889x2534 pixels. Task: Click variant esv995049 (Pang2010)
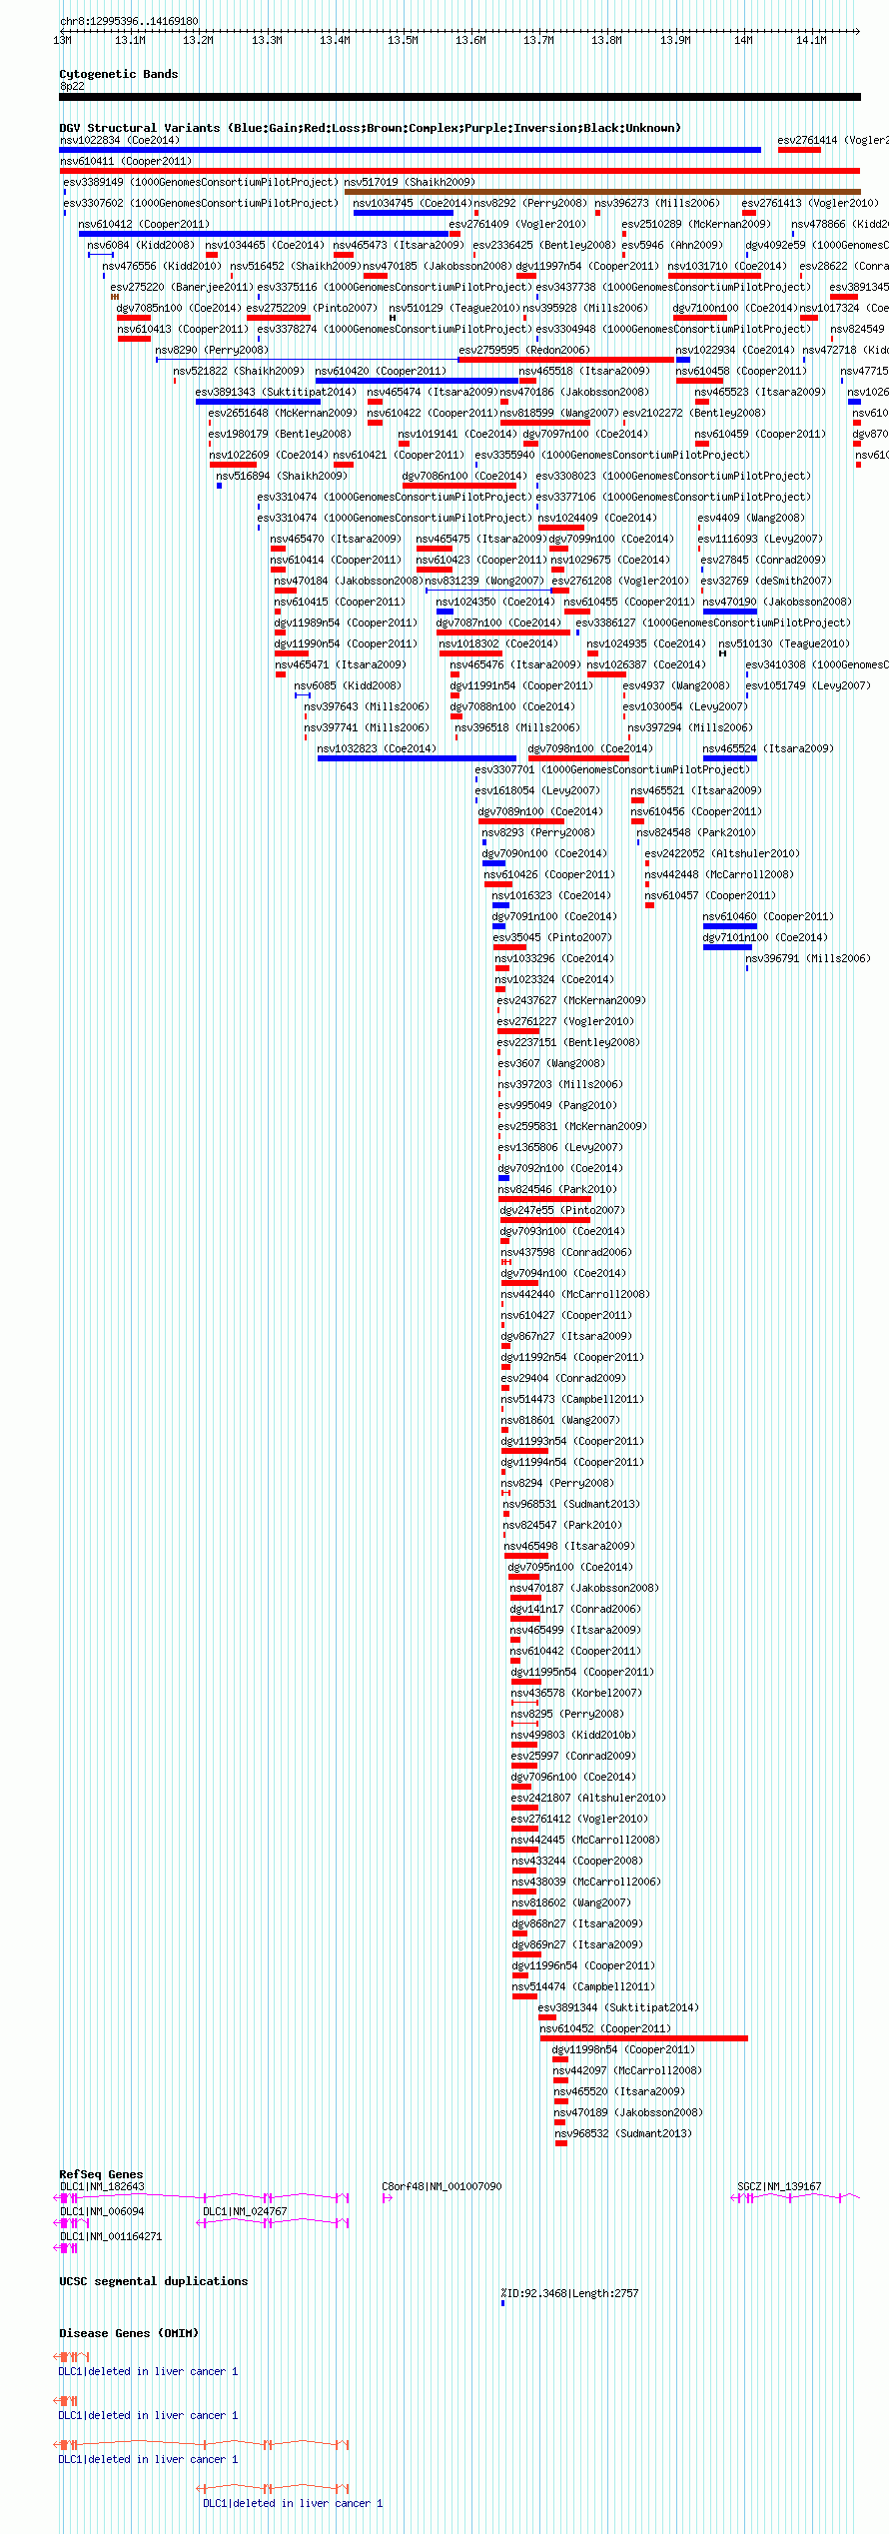pos(557,1105)
